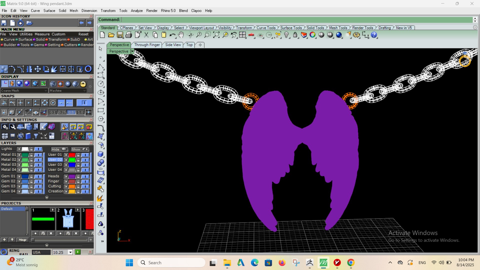Click Reset in the Main Menu

(x=83, y=34)
